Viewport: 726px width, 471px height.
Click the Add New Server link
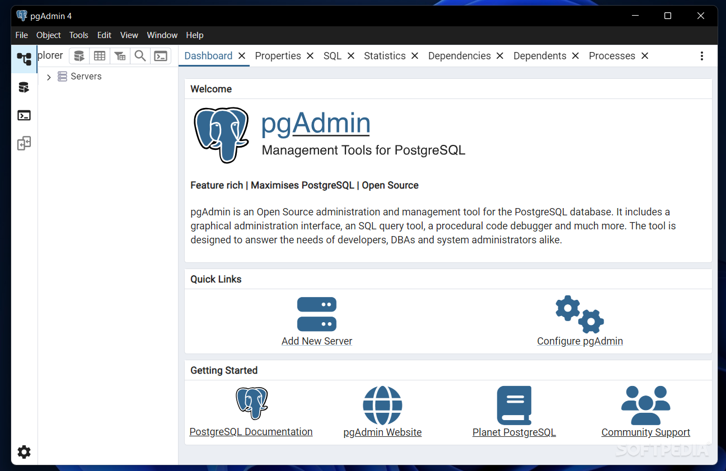click(x=317, y=341)
